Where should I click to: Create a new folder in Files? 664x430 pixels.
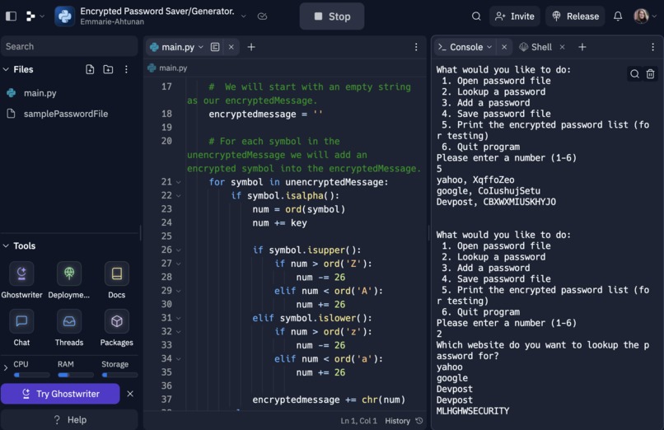108,69
